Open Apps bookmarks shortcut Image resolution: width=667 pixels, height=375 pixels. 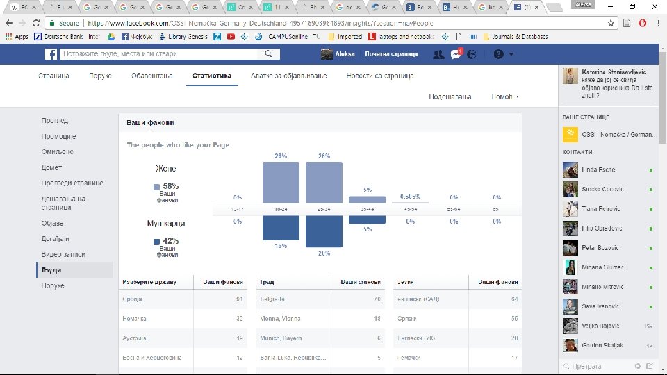[x=17, y=37]
